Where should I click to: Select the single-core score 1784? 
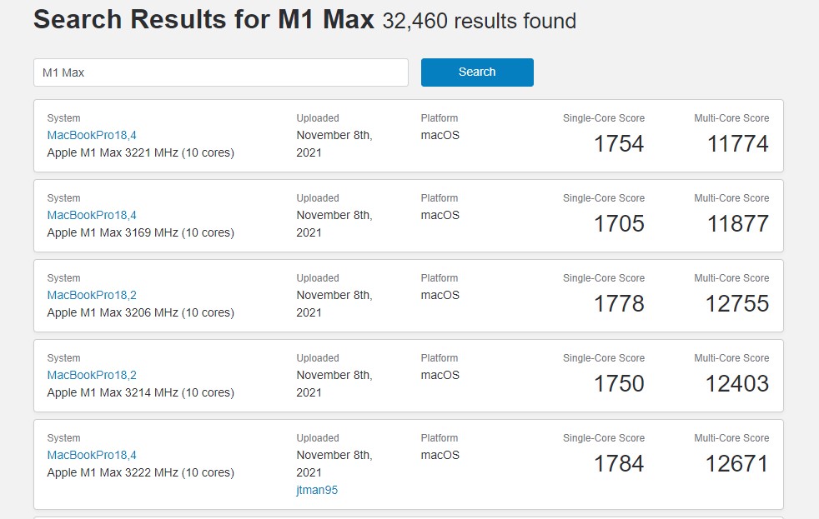pyautogui.click(x=619, y=463)
